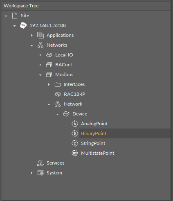Collapse the Device node arrow
Viewport: 173px width, 201px height.
(58, 114)
